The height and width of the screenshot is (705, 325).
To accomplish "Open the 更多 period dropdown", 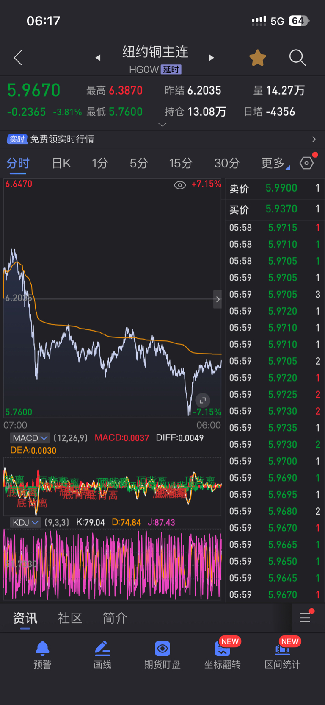I will tap(275, 163).
